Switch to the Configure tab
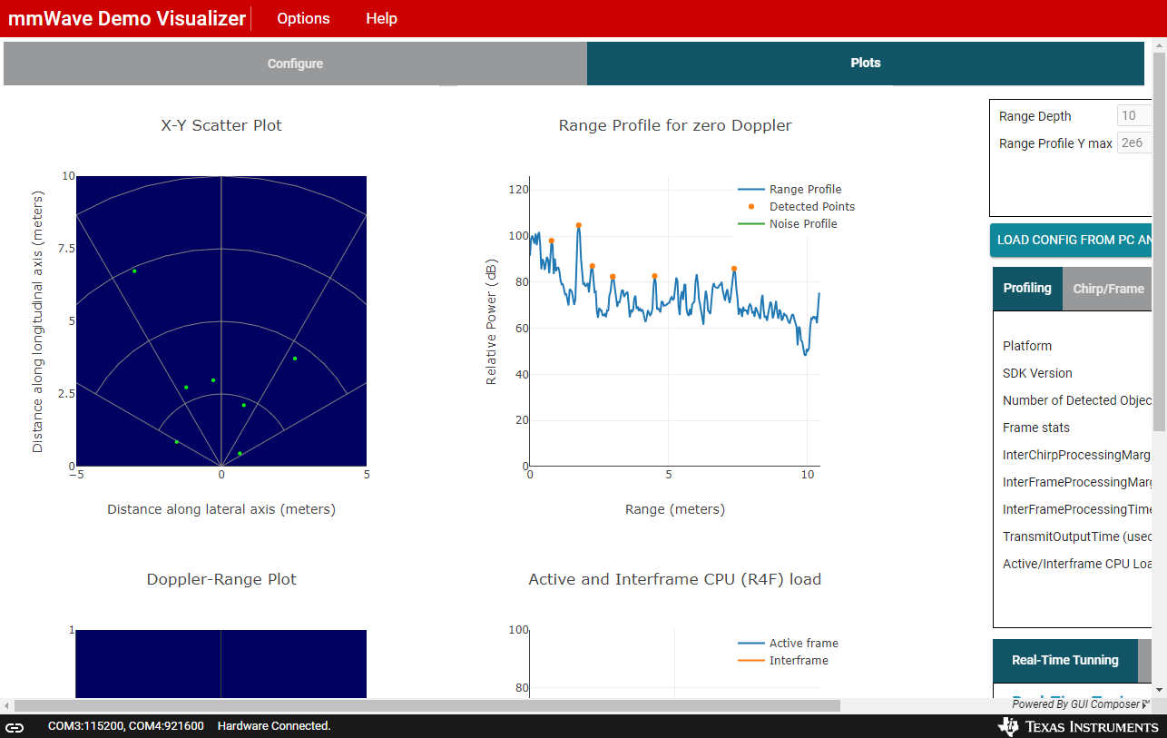Viewport: 1167px width, 738px height. tap(295, 64)
